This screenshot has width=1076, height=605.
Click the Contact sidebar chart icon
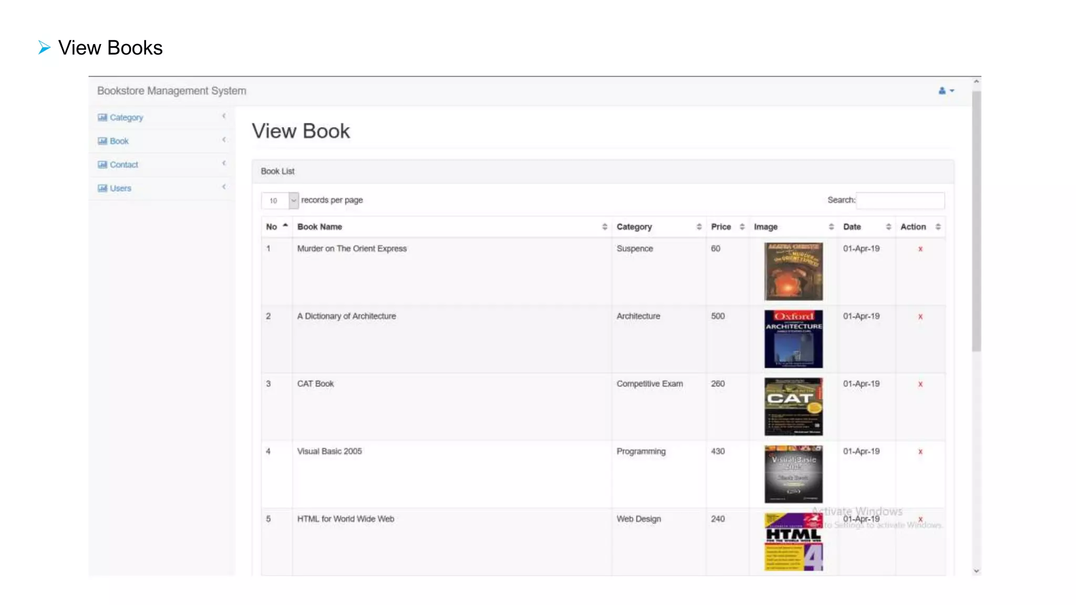(x=102, y=165)
